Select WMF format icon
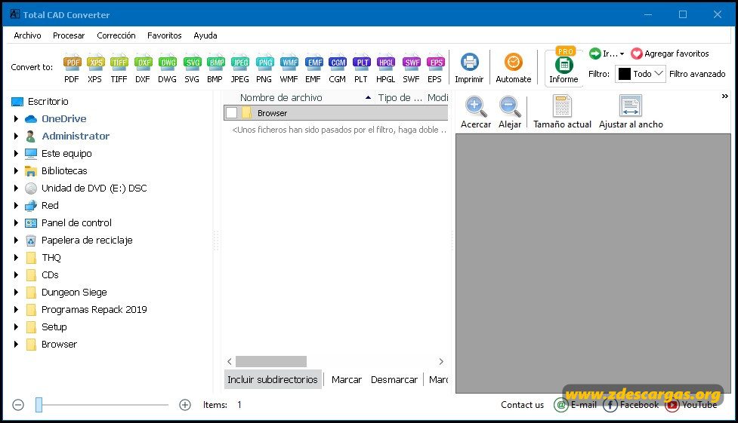 click(289, 69)
